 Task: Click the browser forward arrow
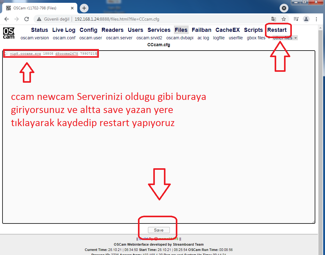pos(17,19)
